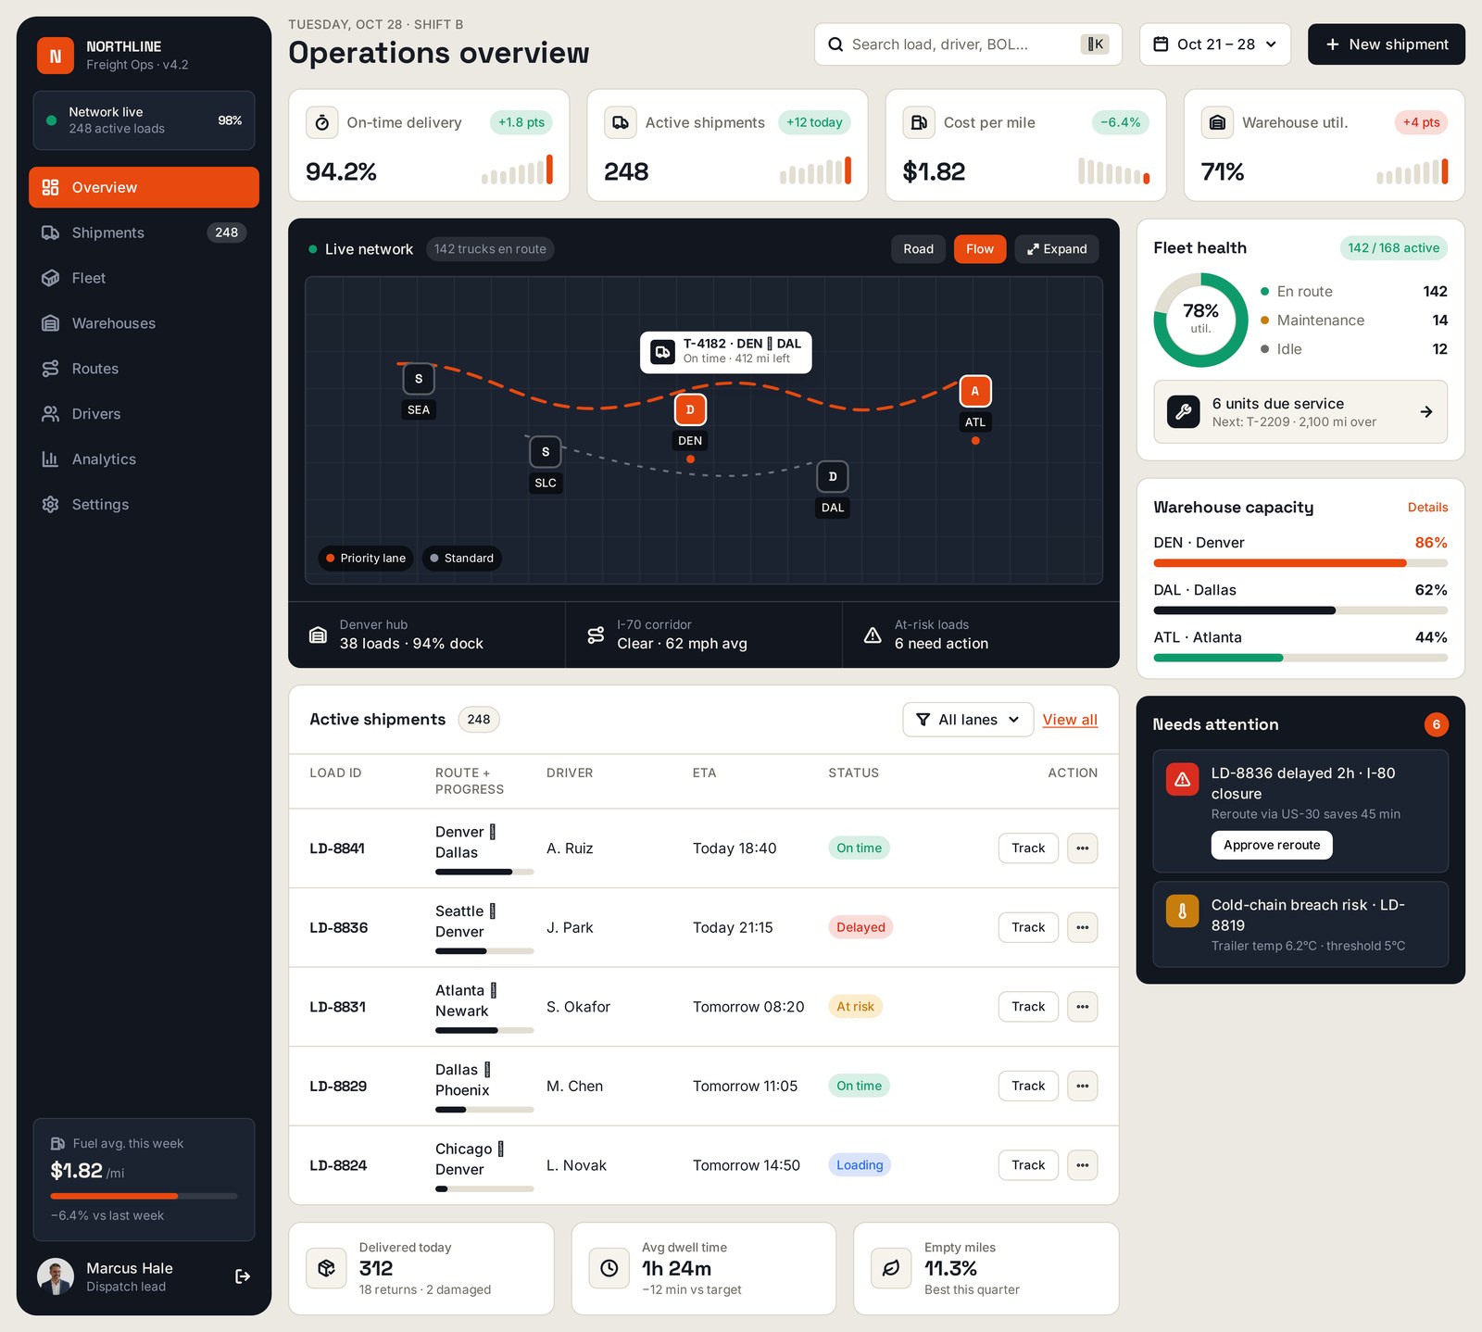Image resolution: width=1482 pixels, height=1332 pixels.
Task: Track shipment LD-8831
Action: 1028,1007
